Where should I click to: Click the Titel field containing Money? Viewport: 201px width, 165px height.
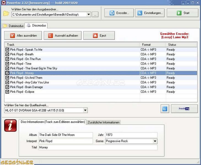[x=98, y=147]
